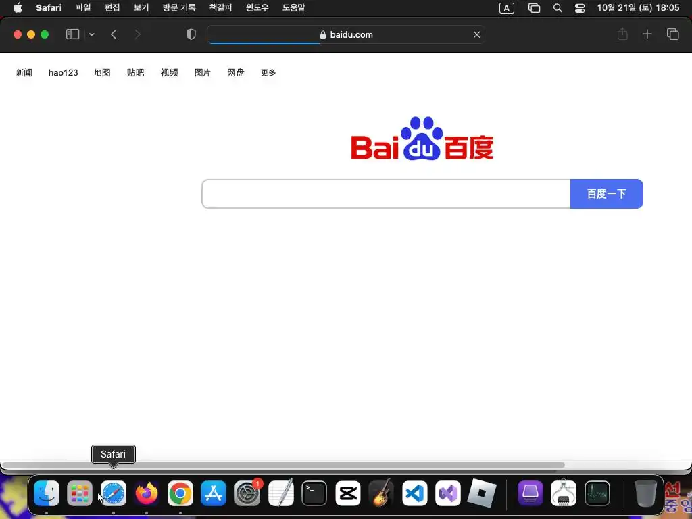Open Launchpad from the Dock

80,493
